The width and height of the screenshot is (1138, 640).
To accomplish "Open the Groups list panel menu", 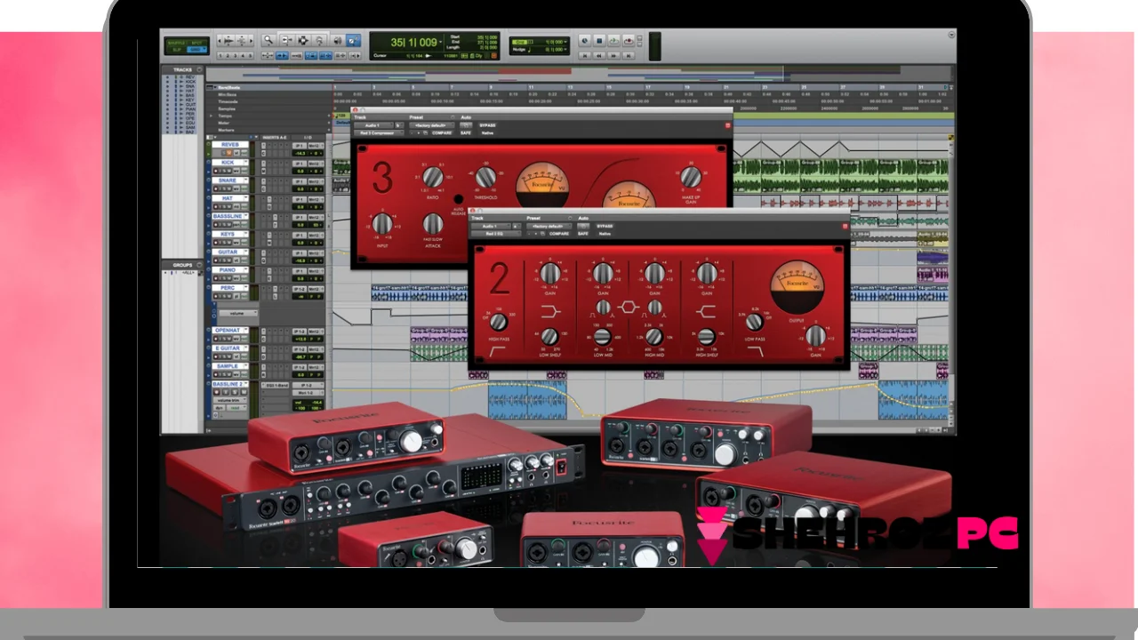I will pos(199,265).
